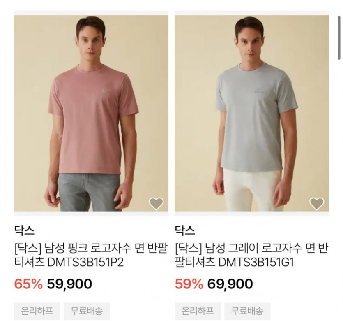The width and height of the screenshot is (343, 321).
Task: Select the 59,900 price of pink shirt
Action: [x=69, y=284]
